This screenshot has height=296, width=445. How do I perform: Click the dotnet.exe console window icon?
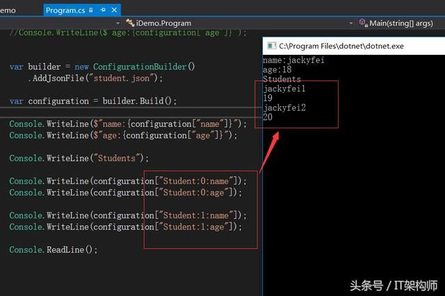click(272, 46)
